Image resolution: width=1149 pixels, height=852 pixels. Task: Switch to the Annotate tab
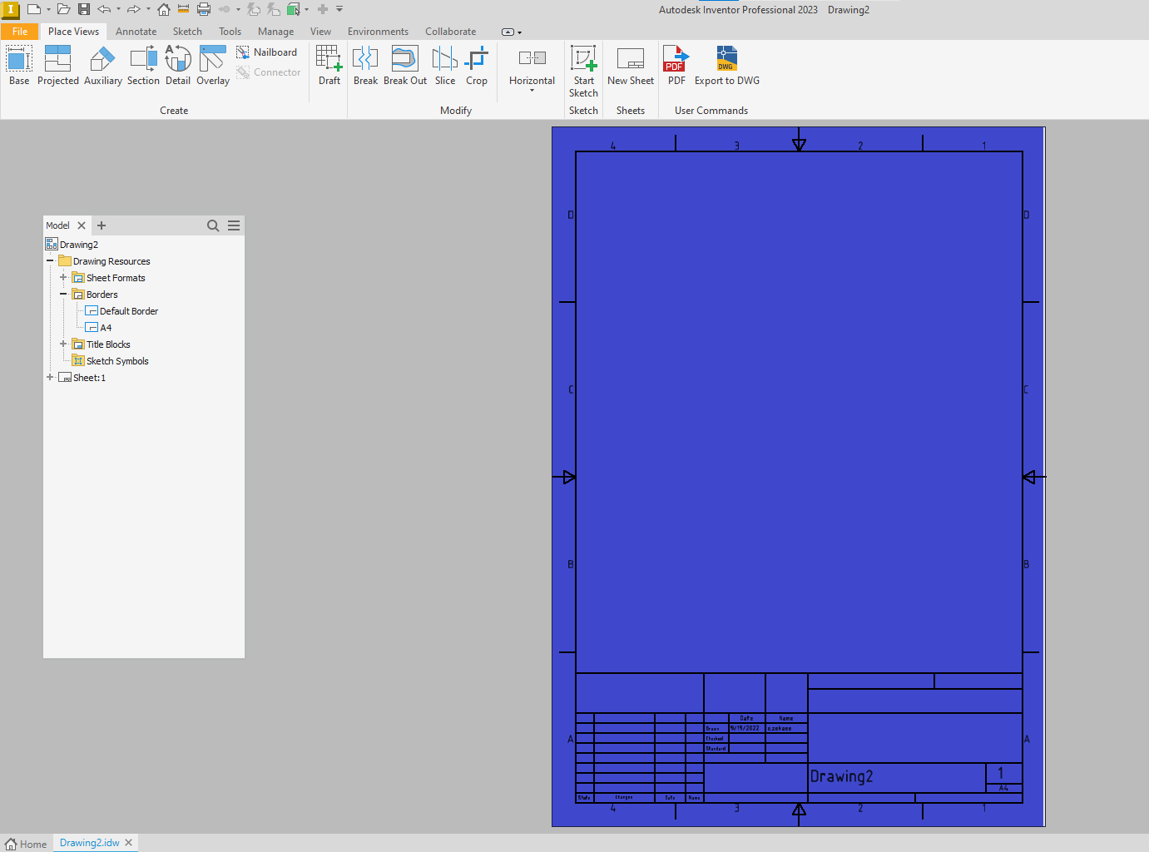pos(136,32)
